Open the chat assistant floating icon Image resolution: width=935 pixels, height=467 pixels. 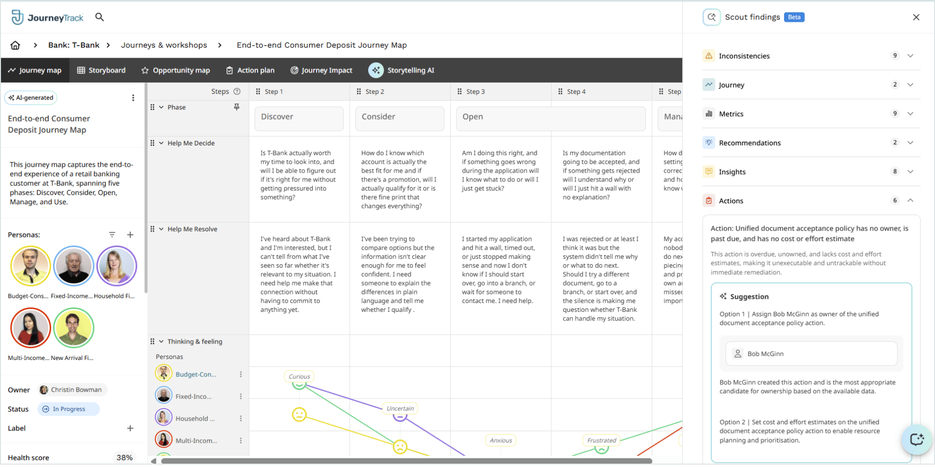click(x=916, y=439)
